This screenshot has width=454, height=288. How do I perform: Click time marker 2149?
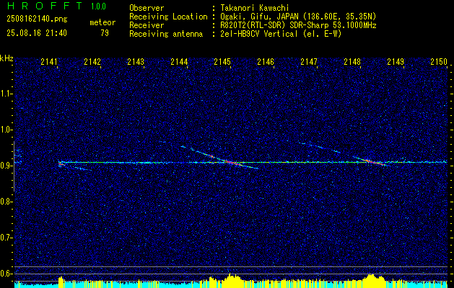(396, 61)
